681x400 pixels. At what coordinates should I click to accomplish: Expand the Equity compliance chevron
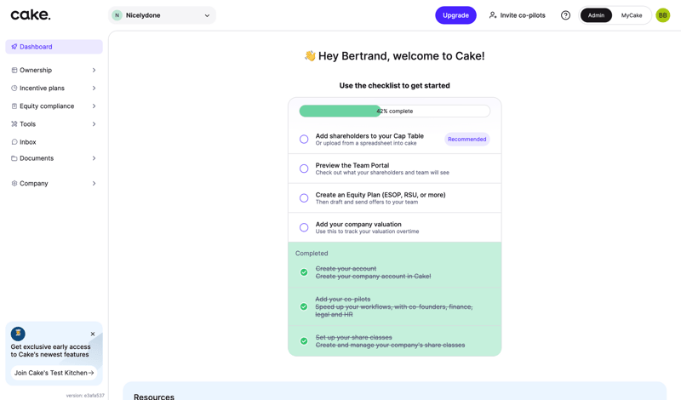(x=94, y=106)
